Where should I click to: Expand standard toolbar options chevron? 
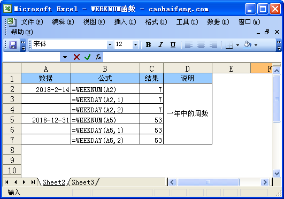coord(23,45)
